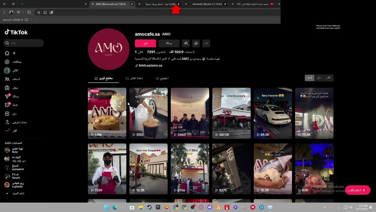This screenshot has height=212, width=376.
Task: Open the Chrome extensions puzzle icon
Action: coord(29,12)
